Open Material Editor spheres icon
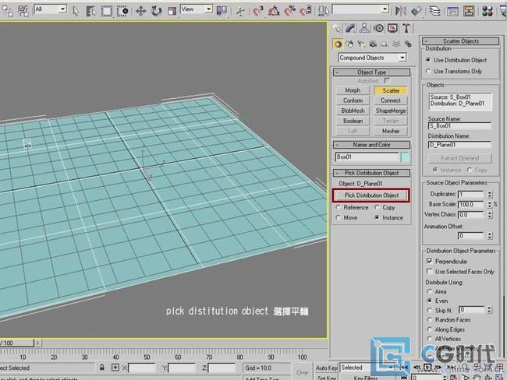The image size is (507, 380). (487, 12)
